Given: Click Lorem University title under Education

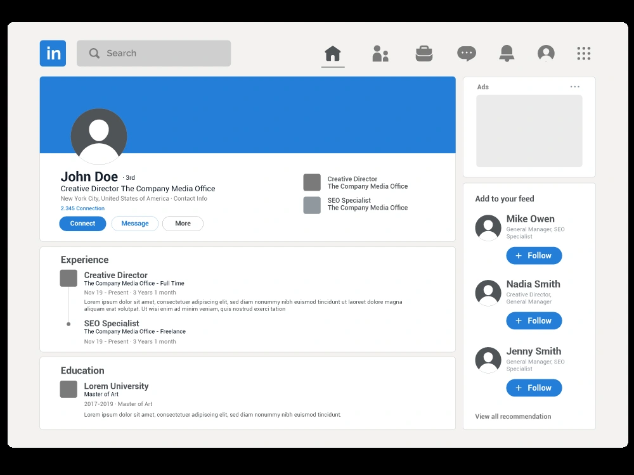Looking at the screenshot, I should [x=117, y=386].
